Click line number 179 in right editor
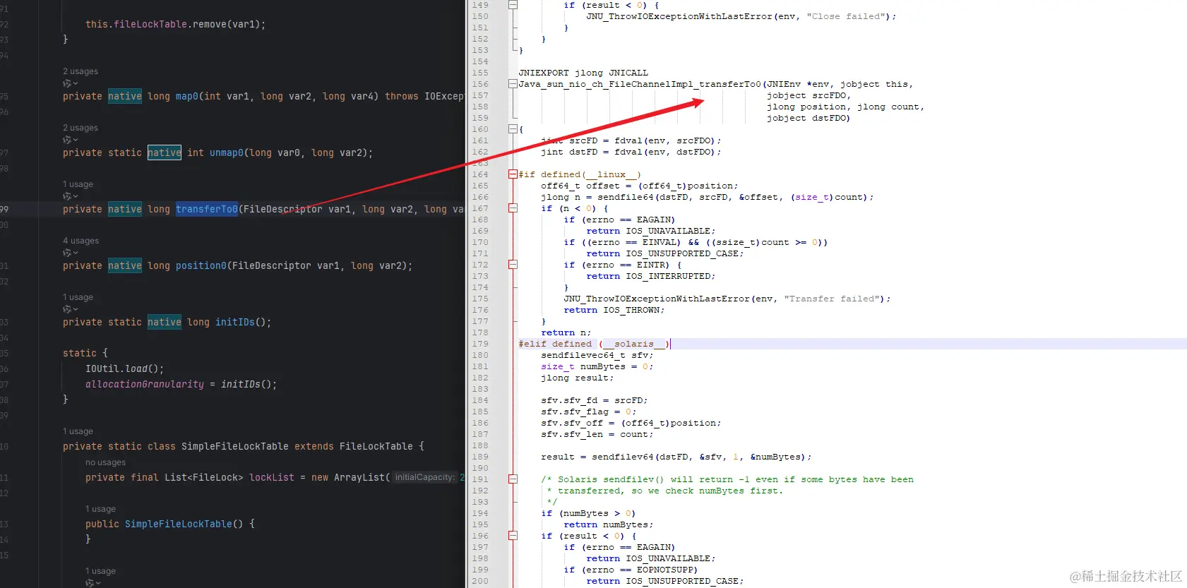Screen dimensions: 1187x588 click(x=480, y=344)
